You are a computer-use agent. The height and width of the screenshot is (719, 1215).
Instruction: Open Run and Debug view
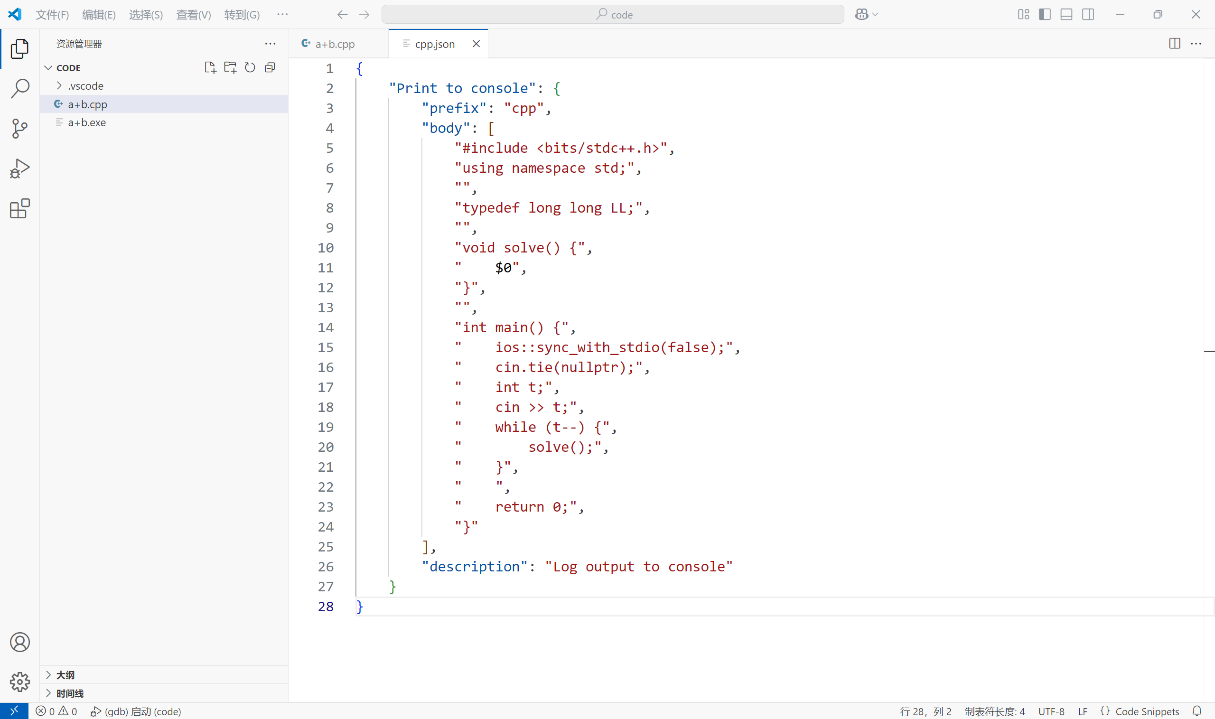click(19, 168)
